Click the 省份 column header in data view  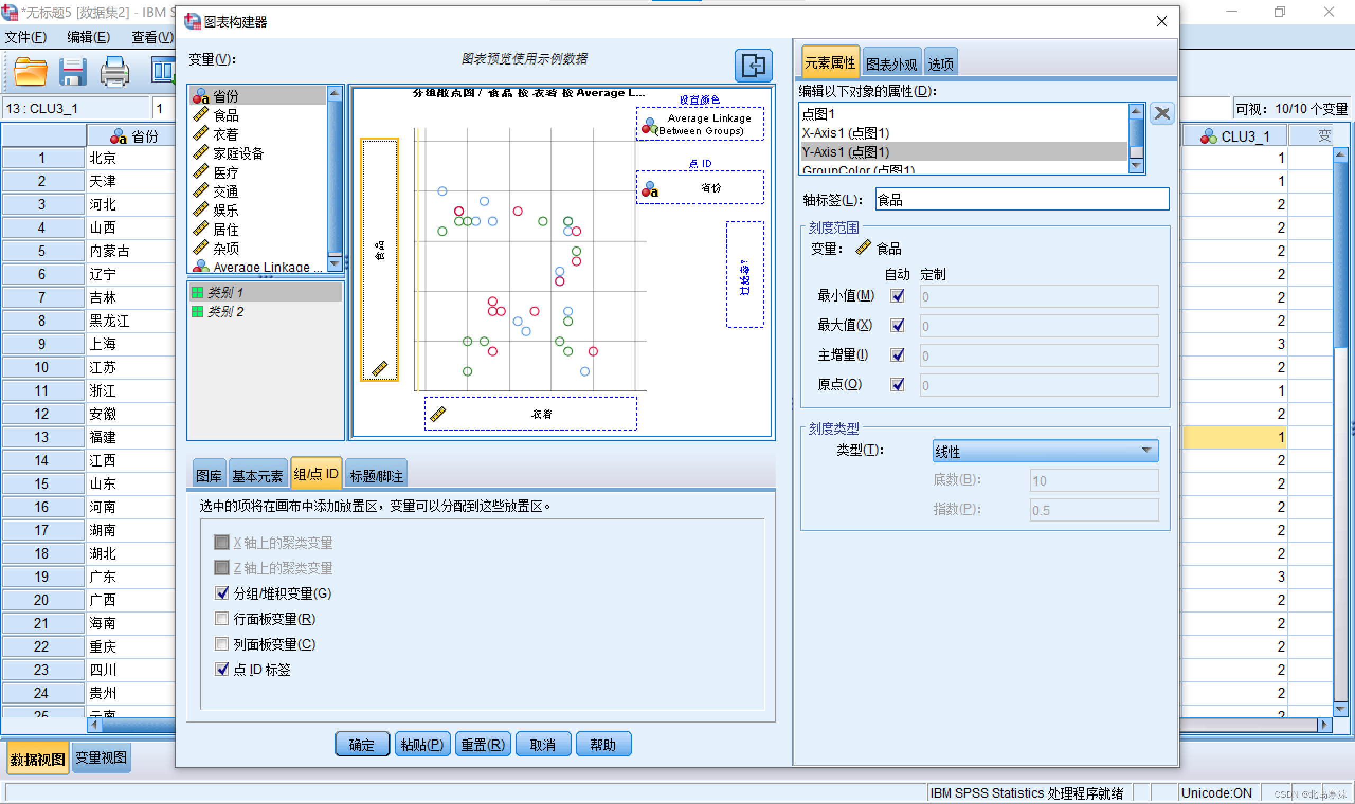coord(131,136)
